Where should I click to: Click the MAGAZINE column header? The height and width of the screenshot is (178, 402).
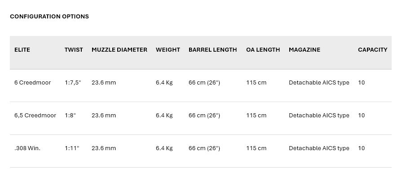point(305,50)
